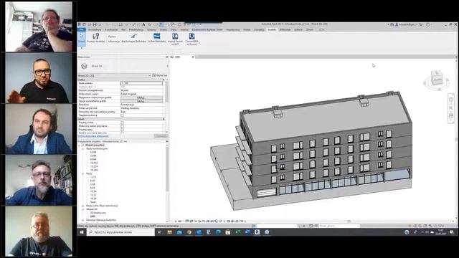459x258 pixels.
Task: Open Task View on the taskbar
Action: 159,232
